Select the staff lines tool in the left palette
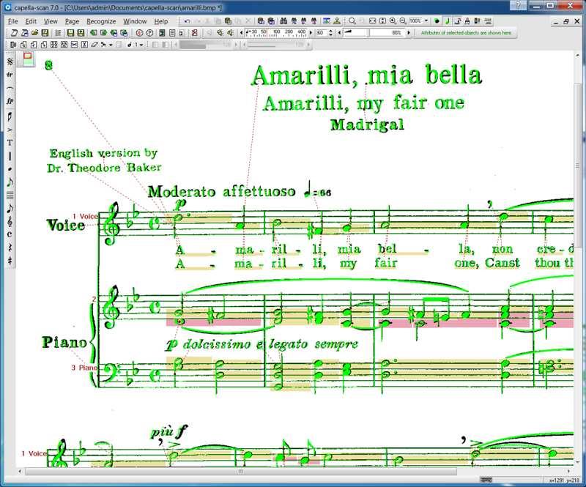 10,195
